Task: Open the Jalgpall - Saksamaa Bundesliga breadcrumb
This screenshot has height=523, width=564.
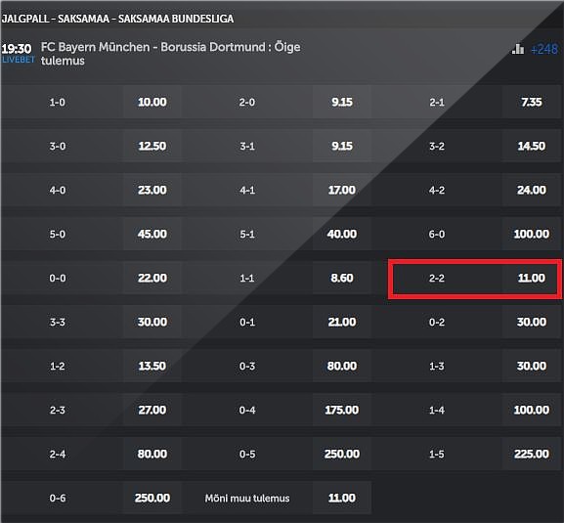Action: (x=117, y=19)
